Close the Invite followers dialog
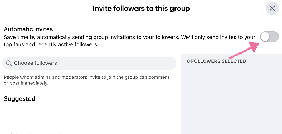Image resolution: width=282 pixels, height=134 pixels. click(x=272, y=8)
